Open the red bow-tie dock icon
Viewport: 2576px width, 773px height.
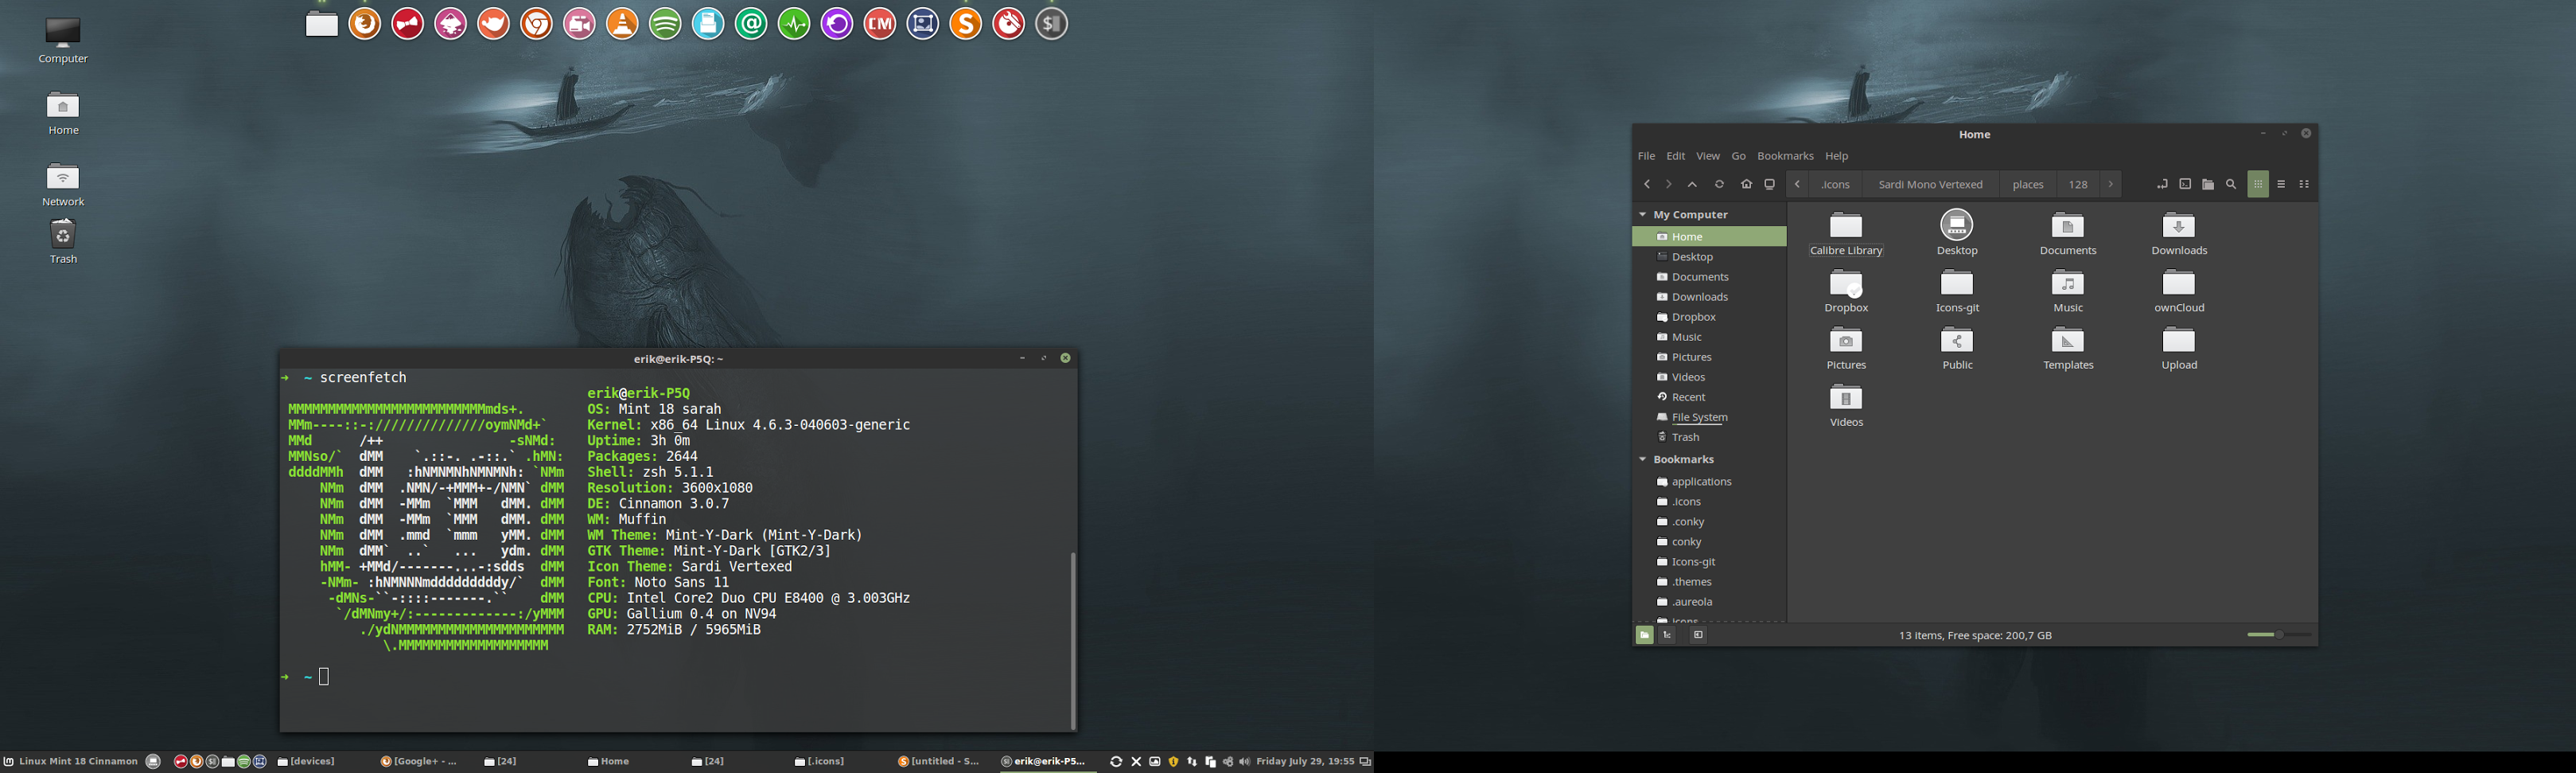[408, 23]
